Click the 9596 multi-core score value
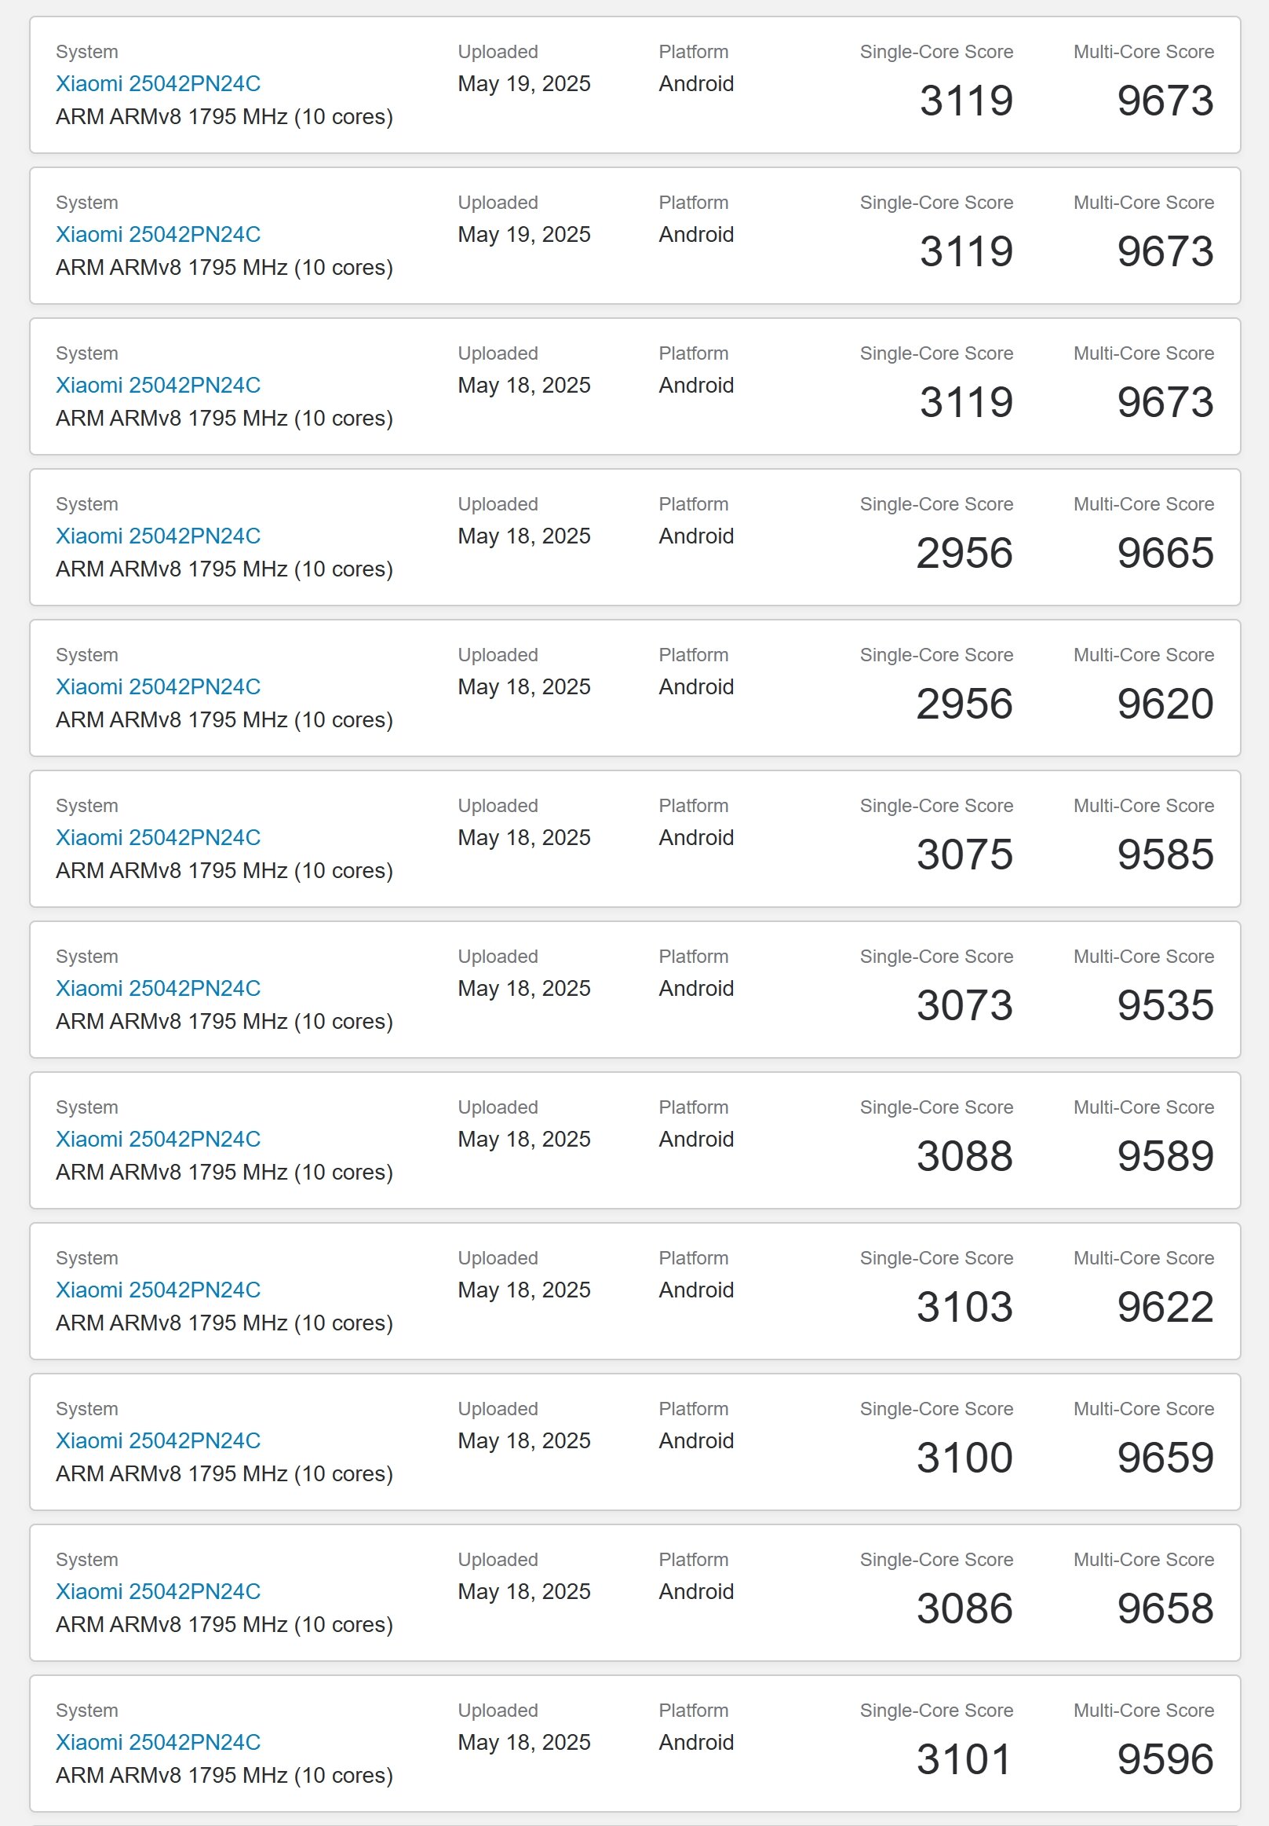The width and height of the screenshot is (1269, 1826). pyautogui.click(x=1165, y=1759)
